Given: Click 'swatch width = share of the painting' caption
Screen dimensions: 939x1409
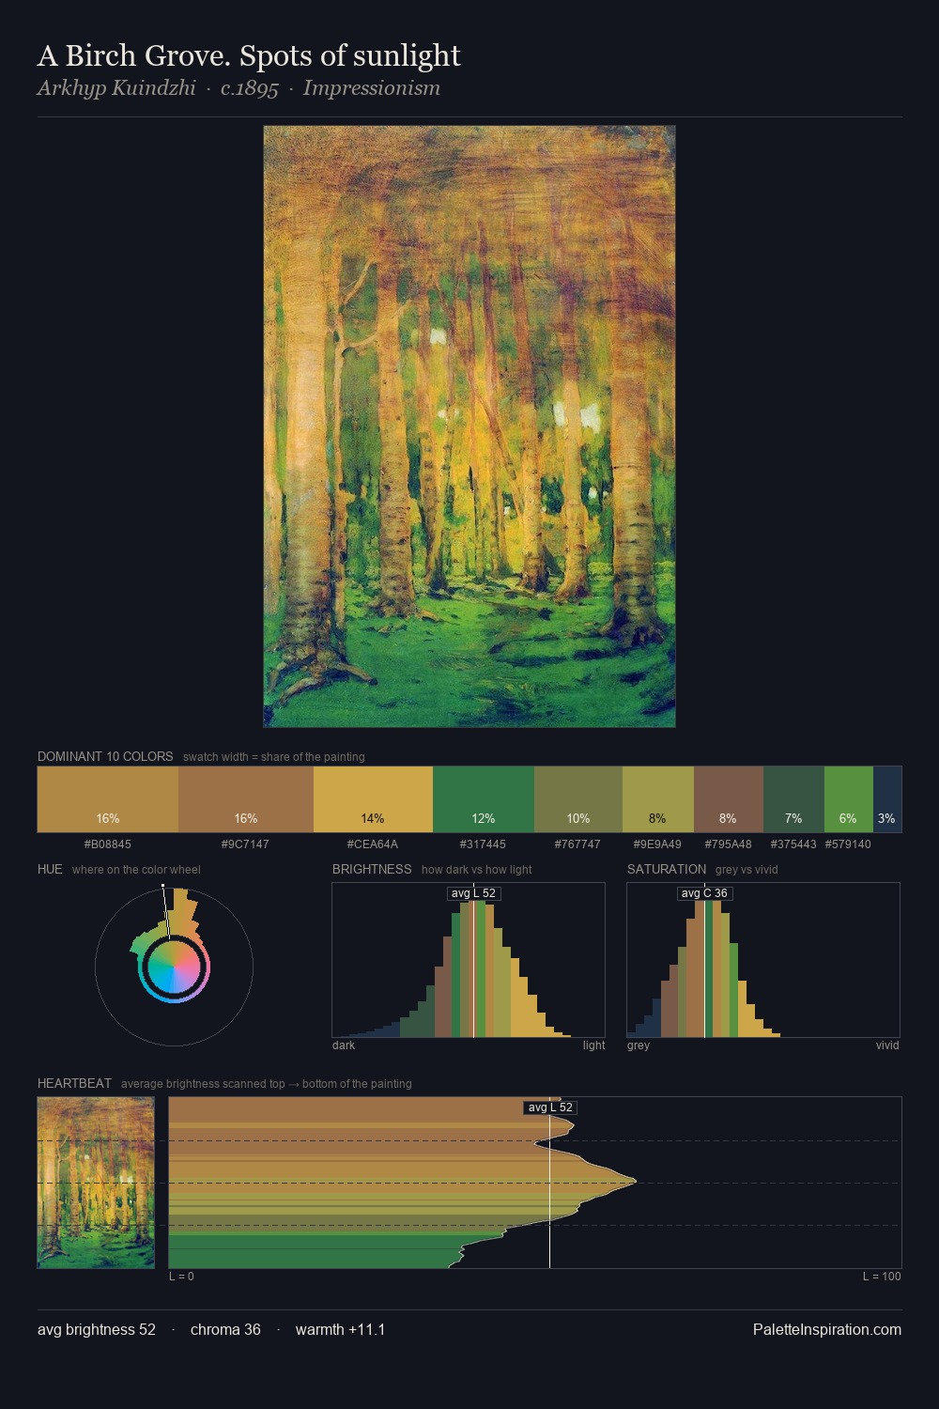Looking at the screenshot, I should [x=274, y=757].
